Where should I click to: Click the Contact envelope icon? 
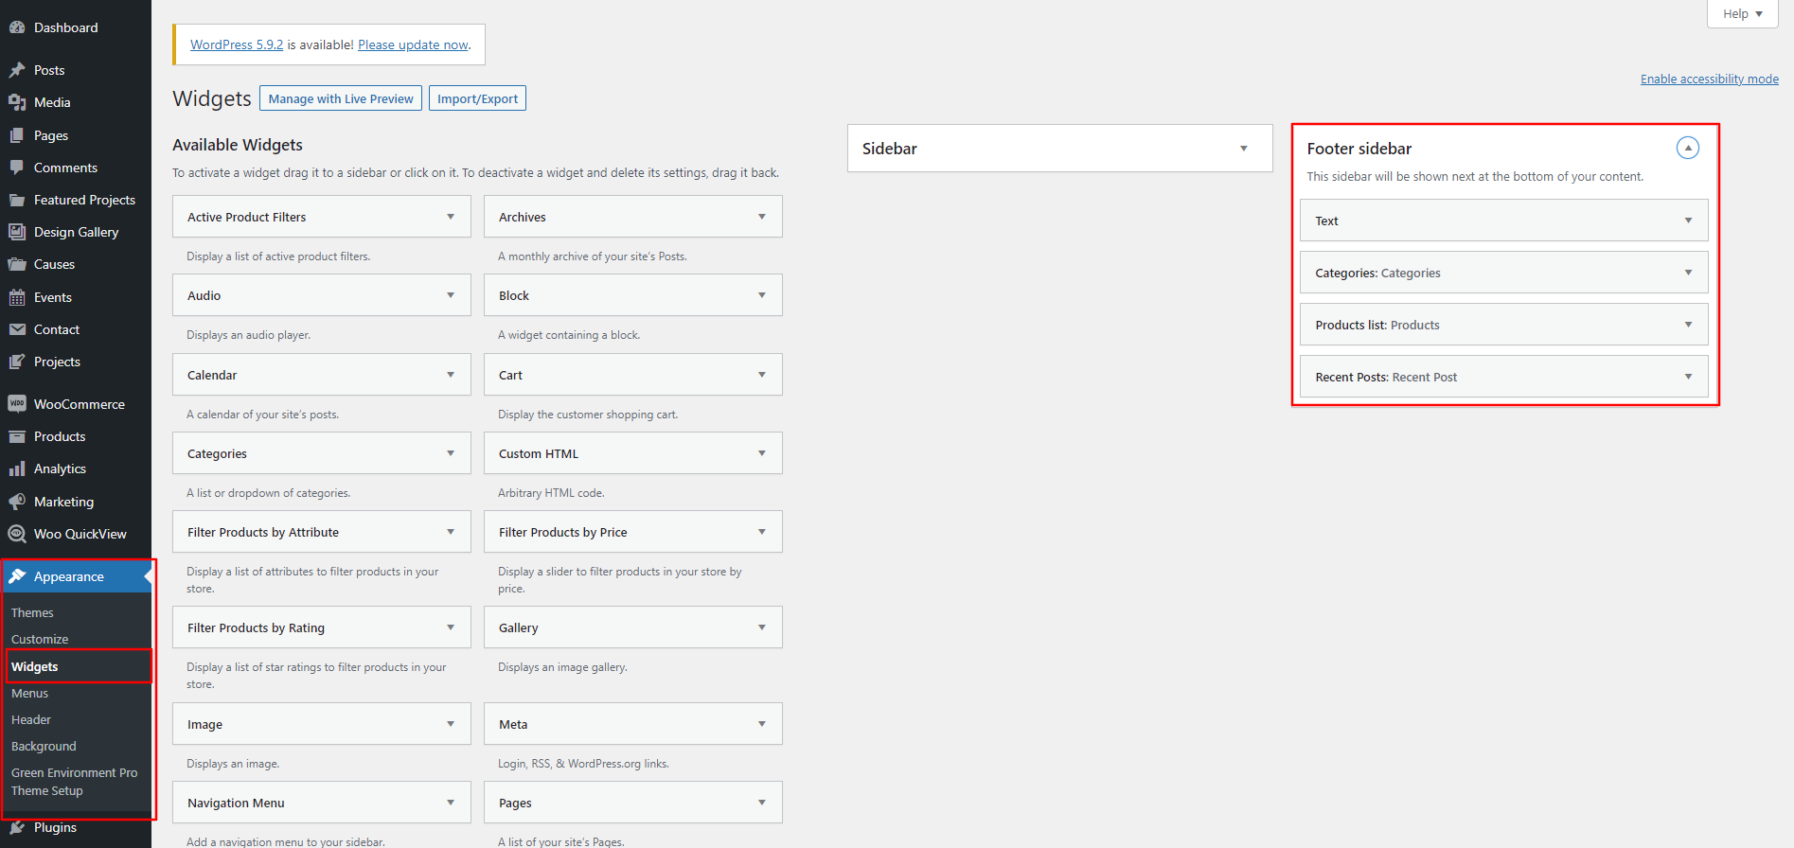[x=17, y=329]
